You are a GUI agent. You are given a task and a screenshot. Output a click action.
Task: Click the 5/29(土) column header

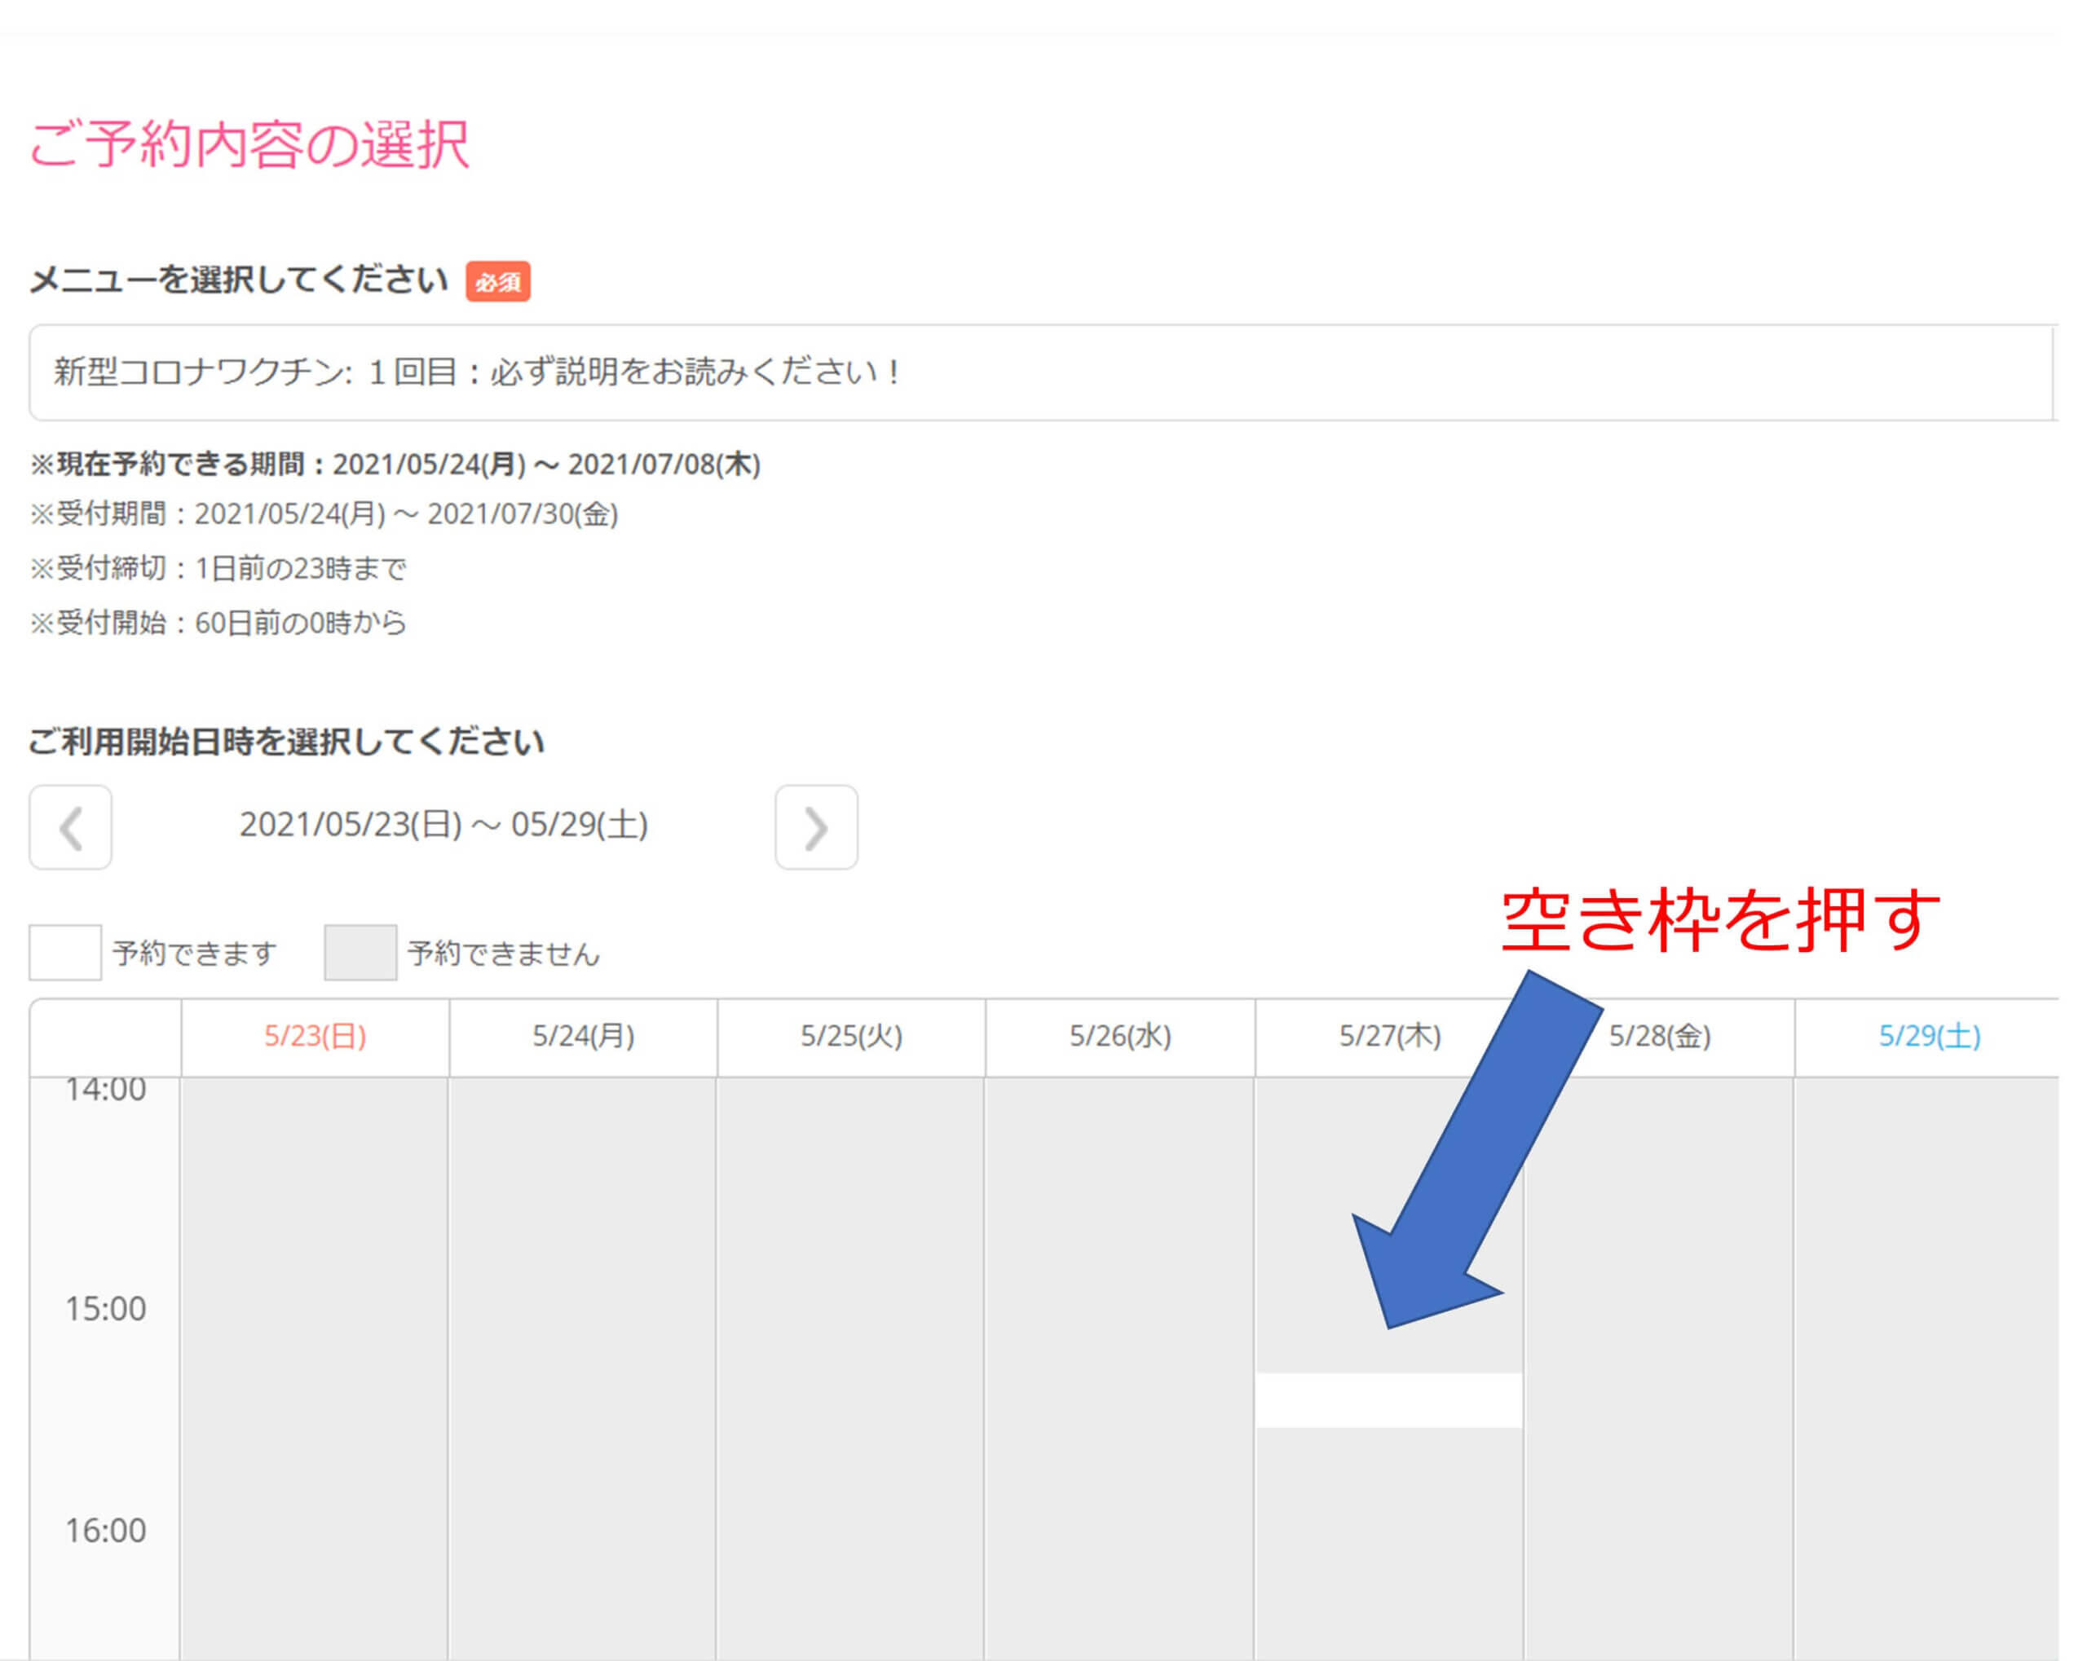[x=1928, y=1037]
